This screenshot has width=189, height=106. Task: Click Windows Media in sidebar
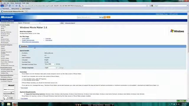click(5, 55)
